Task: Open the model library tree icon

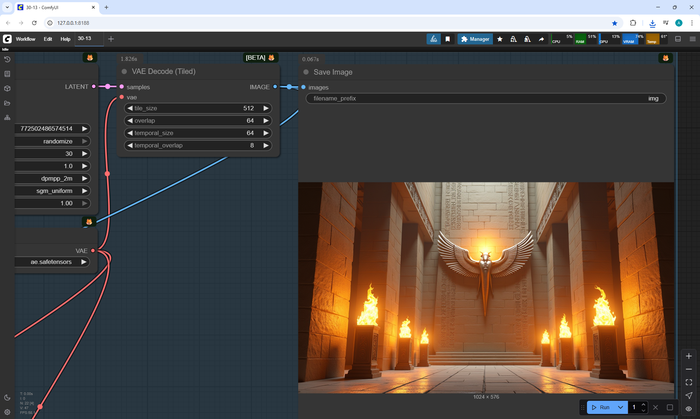Action: pos(7,118)
